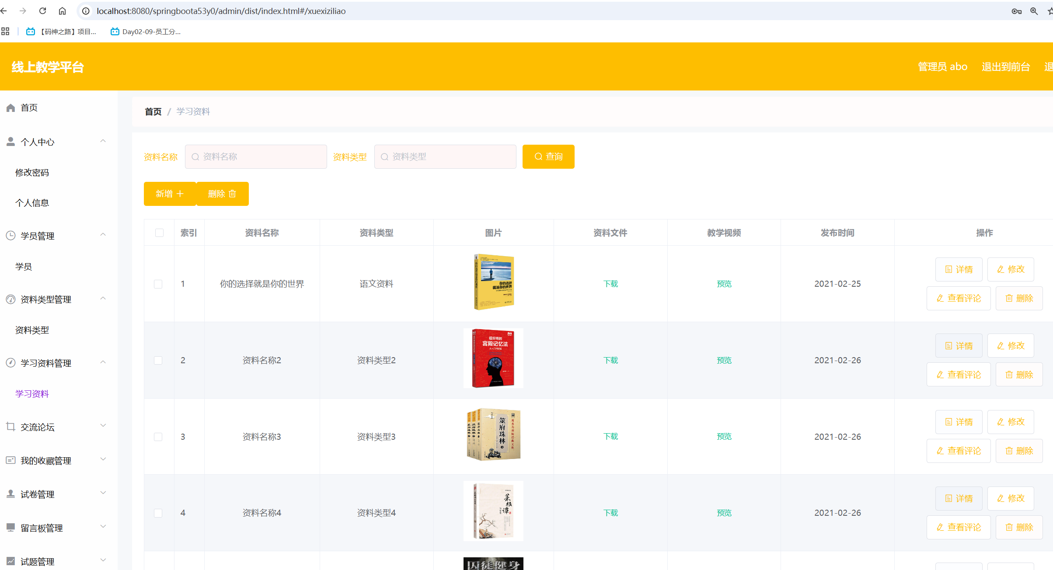The width and height of the screenshot is (1053, 570).
Task: Click 删除 for 资料名称4
Action: (1019, 527)
